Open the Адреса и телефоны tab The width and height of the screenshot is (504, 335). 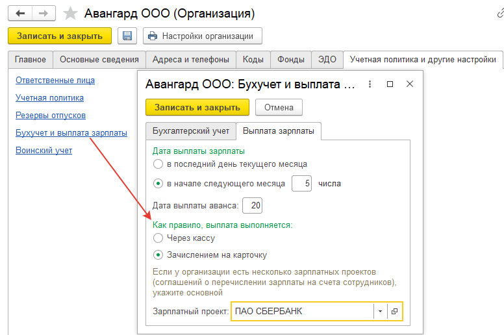click(x=190, y=60)
